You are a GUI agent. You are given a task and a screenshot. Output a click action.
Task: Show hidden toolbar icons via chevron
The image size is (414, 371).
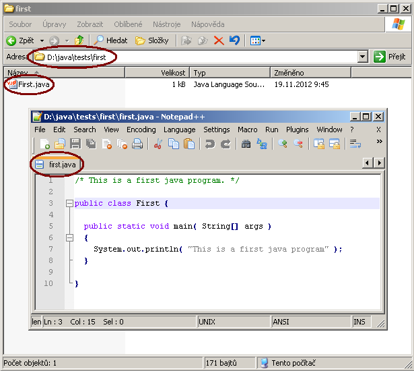click(x=380, y=141)
